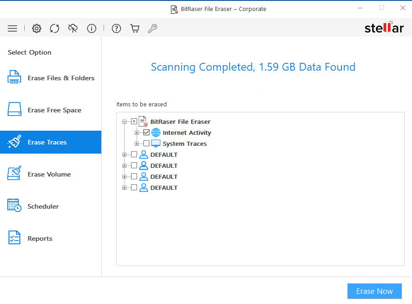This screenshot has width=412, height=304.
Task: Select the Internet Activity tree label
Action: tap(187, 133)
